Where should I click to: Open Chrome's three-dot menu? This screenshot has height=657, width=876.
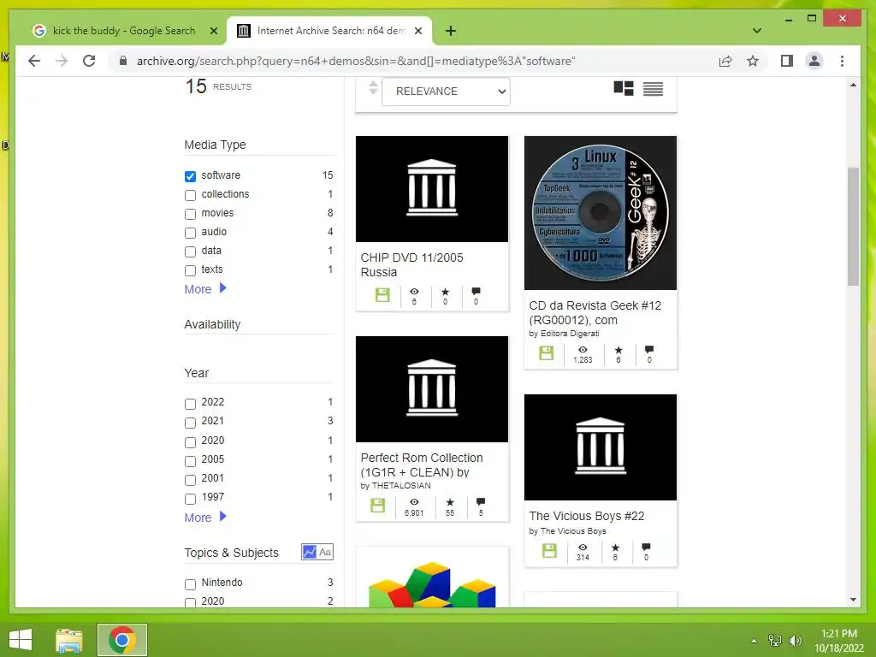coord(842,61)
